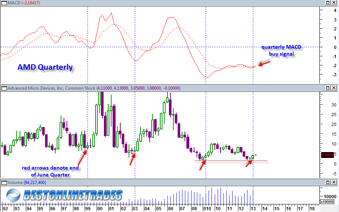Image resolution: width=339 pixels, height=212 pixels.
Task: Click the MACD panel icon beside its title
Action: 4,3
